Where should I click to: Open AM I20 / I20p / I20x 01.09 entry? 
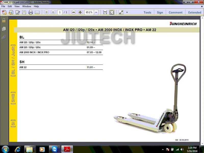(x=61, y=47)
